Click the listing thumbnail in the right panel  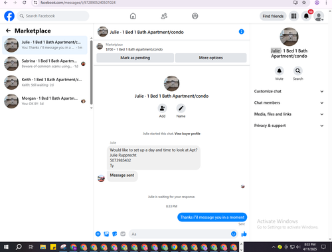pyautogui.click(x=289, y=37)
